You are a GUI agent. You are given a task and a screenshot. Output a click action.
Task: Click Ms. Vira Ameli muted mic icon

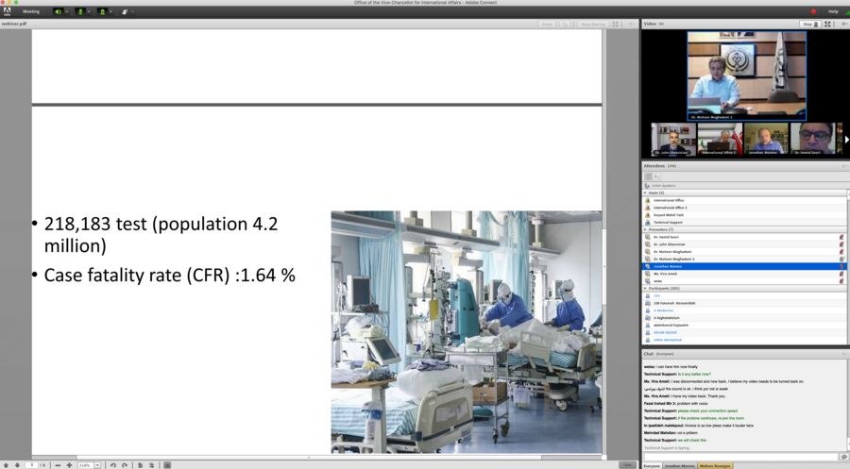pos(841,274)
